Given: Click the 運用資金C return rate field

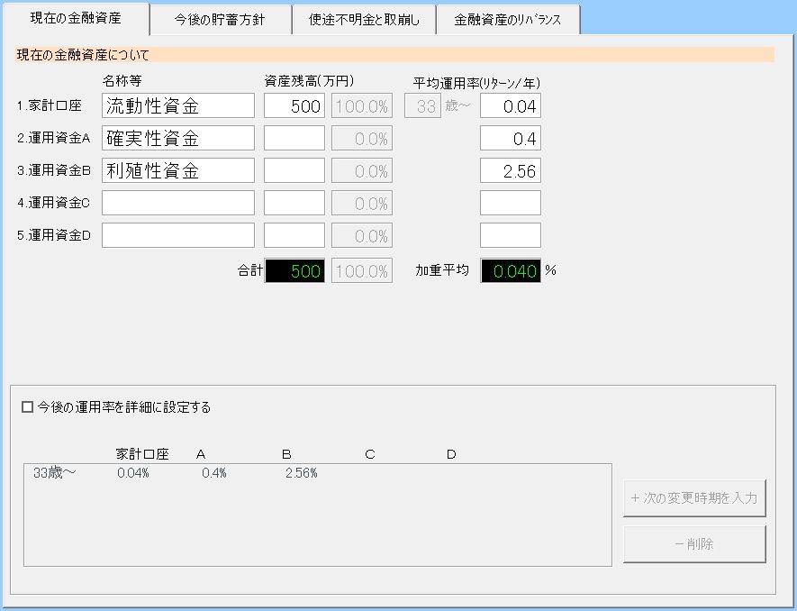Looking at the screenshot, I should coord(510,204).
